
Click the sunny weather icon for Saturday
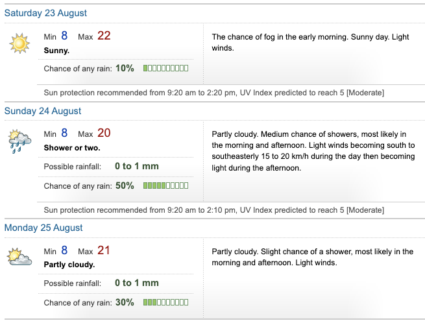pyautogui.click(x=19, y=43)
